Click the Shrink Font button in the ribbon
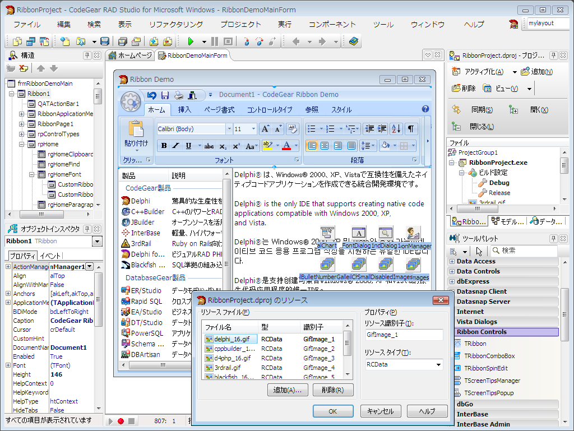This screenshot has width=574, height=431. pyautogui.click(x=278, y=129)
